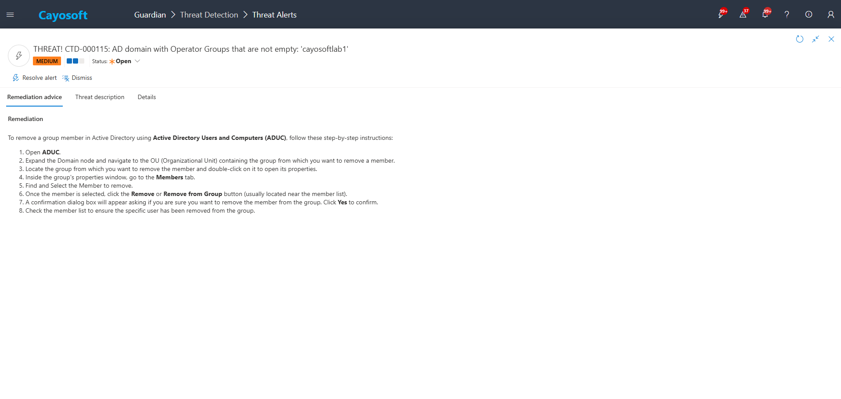The height and width of the screenshot is (399, 841).
Task: Collapse the alert panel using arrows icon
Action: (x=816, y=39)
